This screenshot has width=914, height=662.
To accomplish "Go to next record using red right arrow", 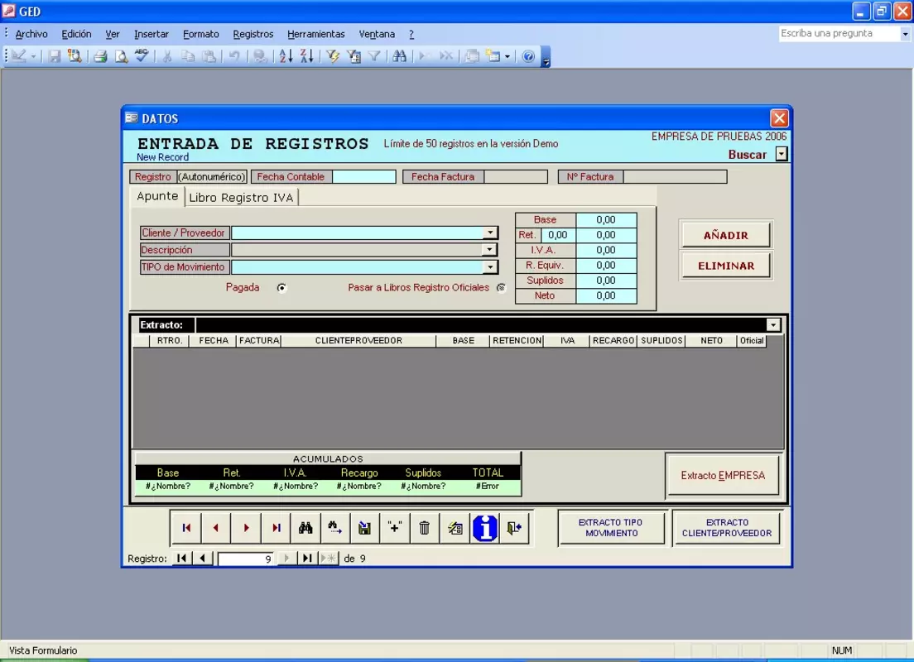I will coord(246,528).
